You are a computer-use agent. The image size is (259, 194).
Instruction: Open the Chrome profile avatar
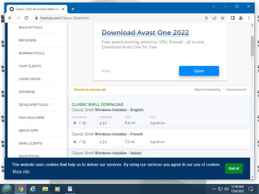241,18
